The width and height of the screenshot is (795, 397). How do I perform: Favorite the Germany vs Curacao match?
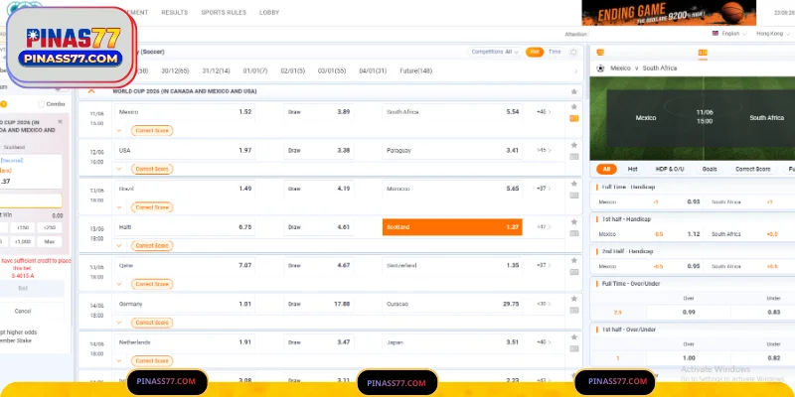pos(574,300)
